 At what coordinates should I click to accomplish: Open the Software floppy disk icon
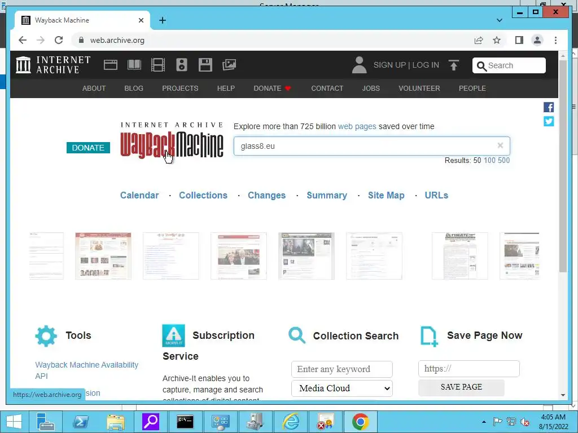pyautogui.click(x=205, y=65)
